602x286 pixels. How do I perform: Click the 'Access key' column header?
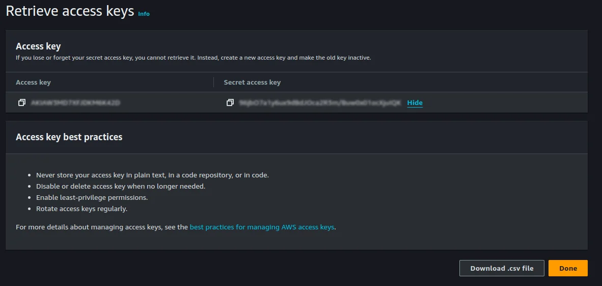pyautogui.click(x=33, y=82)
